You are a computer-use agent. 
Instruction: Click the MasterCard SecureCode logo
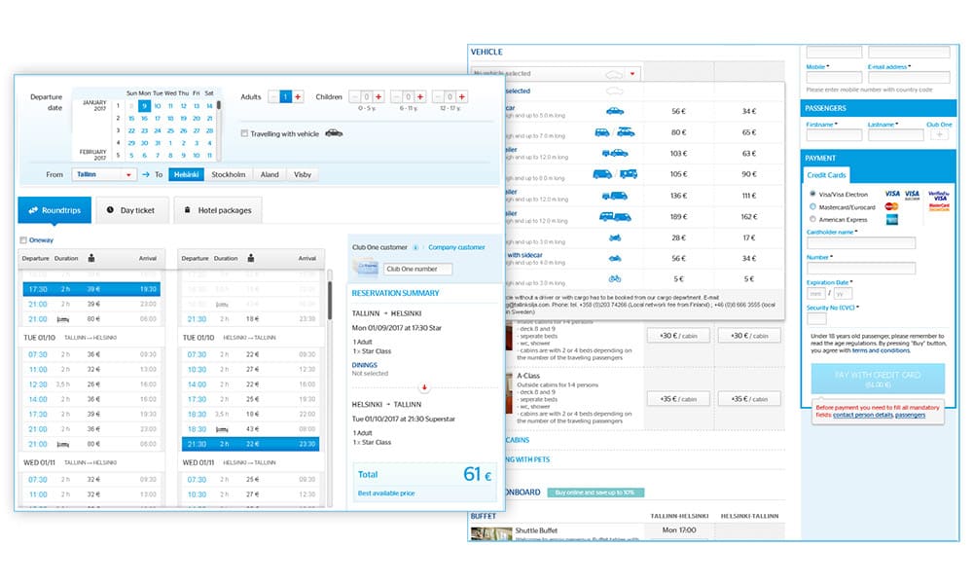939,206
